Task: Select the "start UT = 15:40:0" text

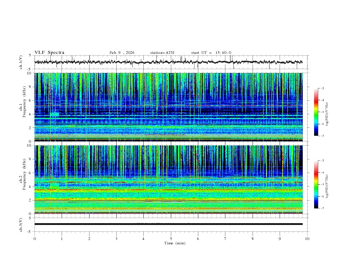Action: tap(211, 53)
